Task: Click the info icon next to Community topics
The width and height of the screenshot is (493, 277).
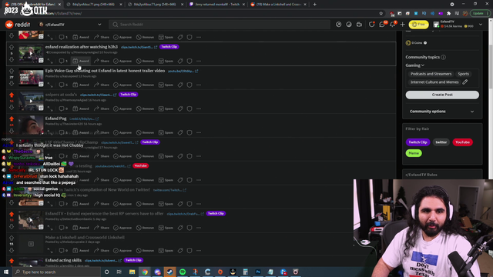Action: pos(444,57)
